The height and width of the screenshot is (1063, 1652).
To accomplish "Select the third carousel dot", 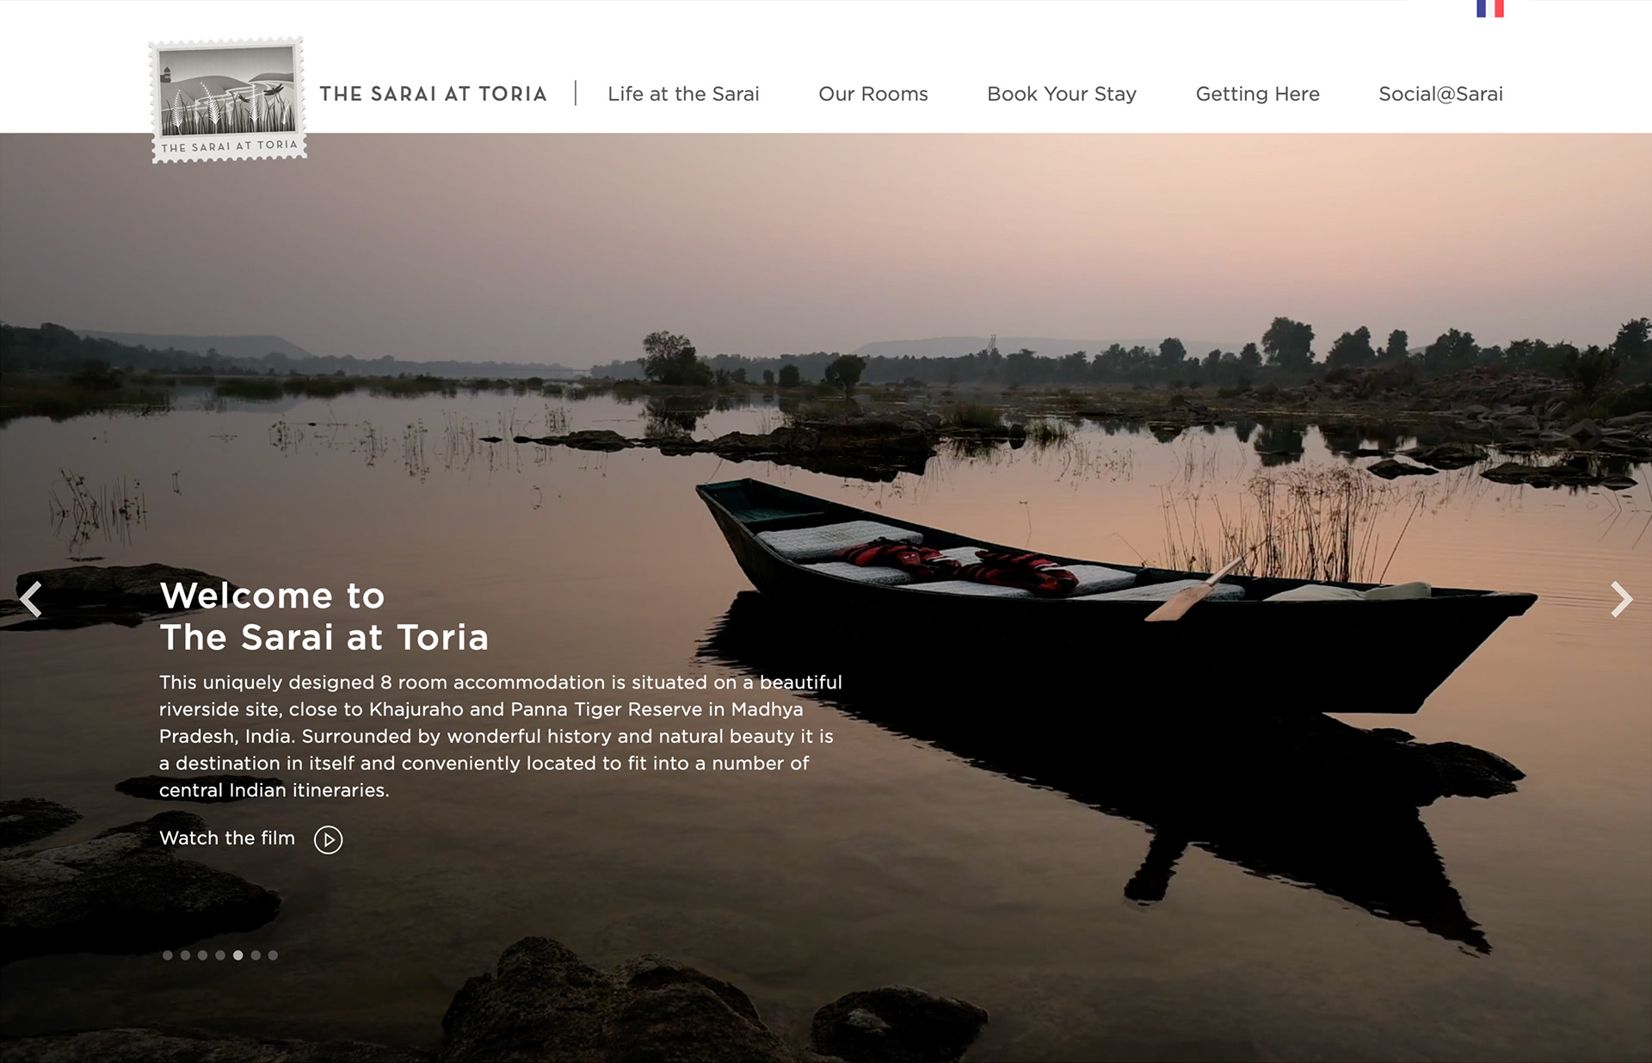I will (x=203, y=955).
